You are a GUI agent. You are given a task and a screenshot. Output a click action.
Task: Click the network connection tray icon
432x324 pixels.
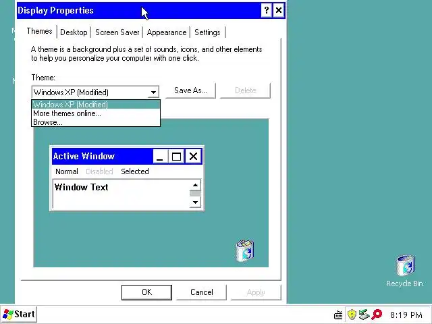tap(364, 315)
